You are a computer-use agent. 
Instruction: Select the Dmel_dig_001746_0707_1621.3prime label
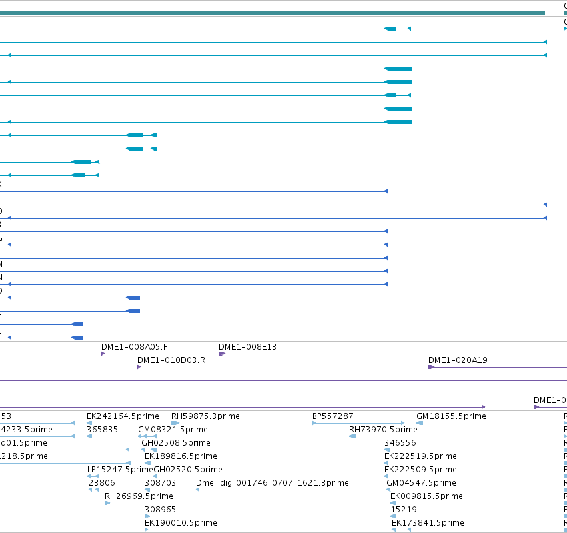(273, 484)
